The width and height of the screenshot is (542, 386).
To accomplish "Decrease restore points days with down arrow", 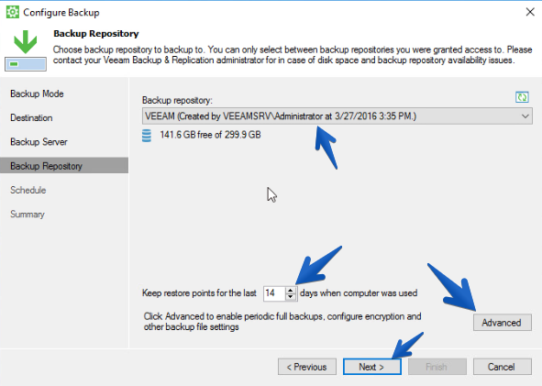I will (x=291, y=297).
